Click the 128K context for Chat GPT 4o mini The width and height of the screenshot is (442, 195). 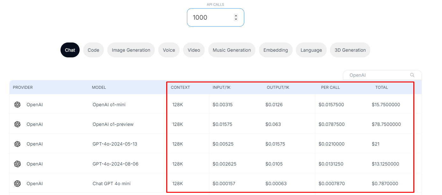(x=178, y=184)
